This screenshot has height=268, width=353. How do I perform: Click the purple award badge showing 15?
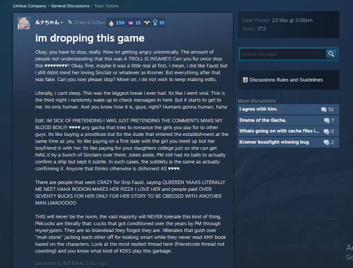(135, 23)
